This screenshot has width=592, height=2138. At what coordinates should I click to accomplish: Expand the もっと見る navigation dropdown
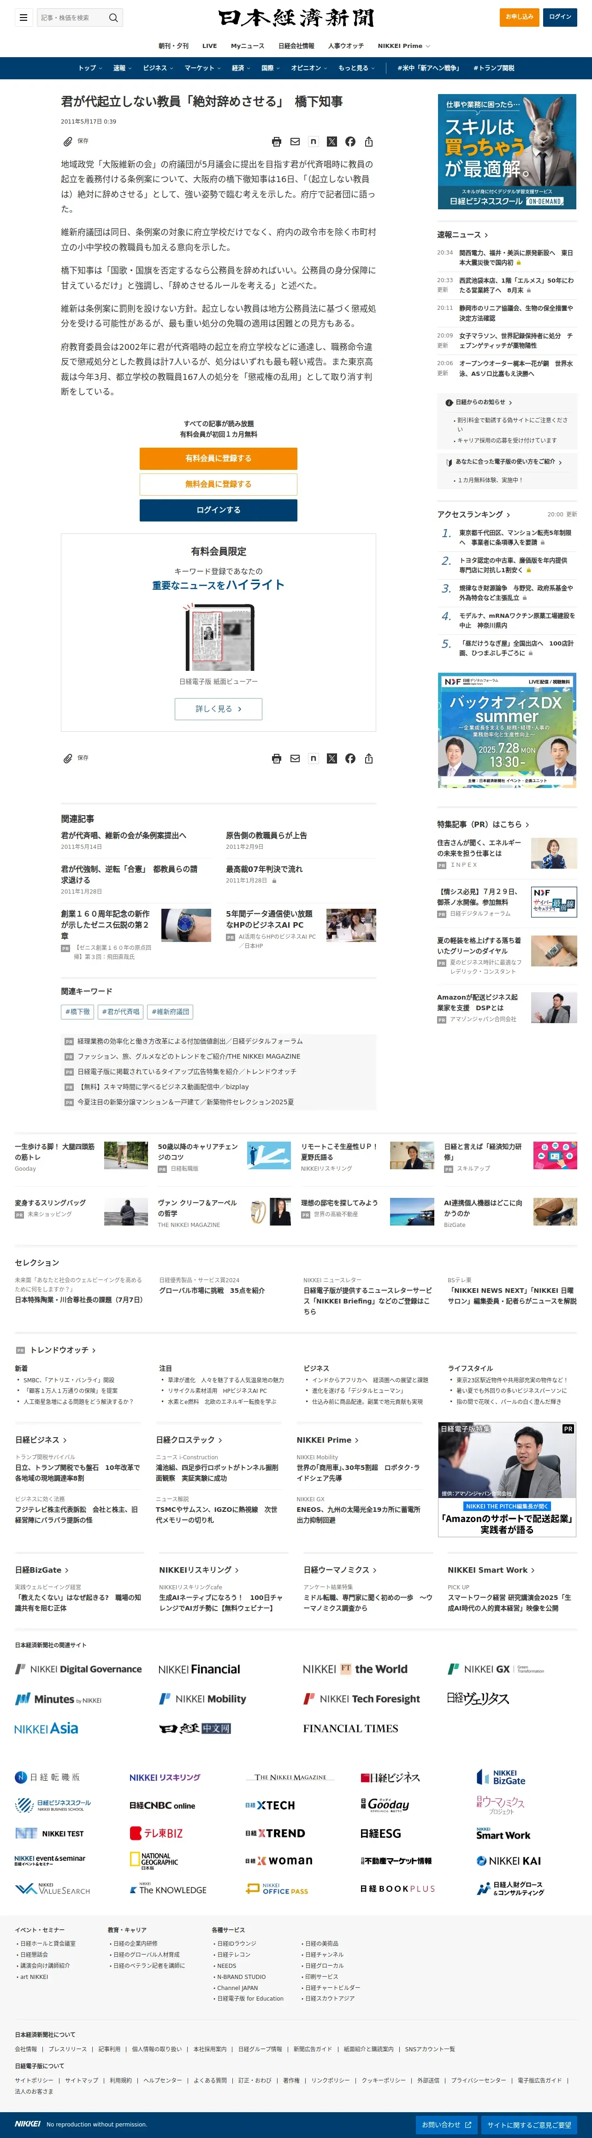click(356, 68)
